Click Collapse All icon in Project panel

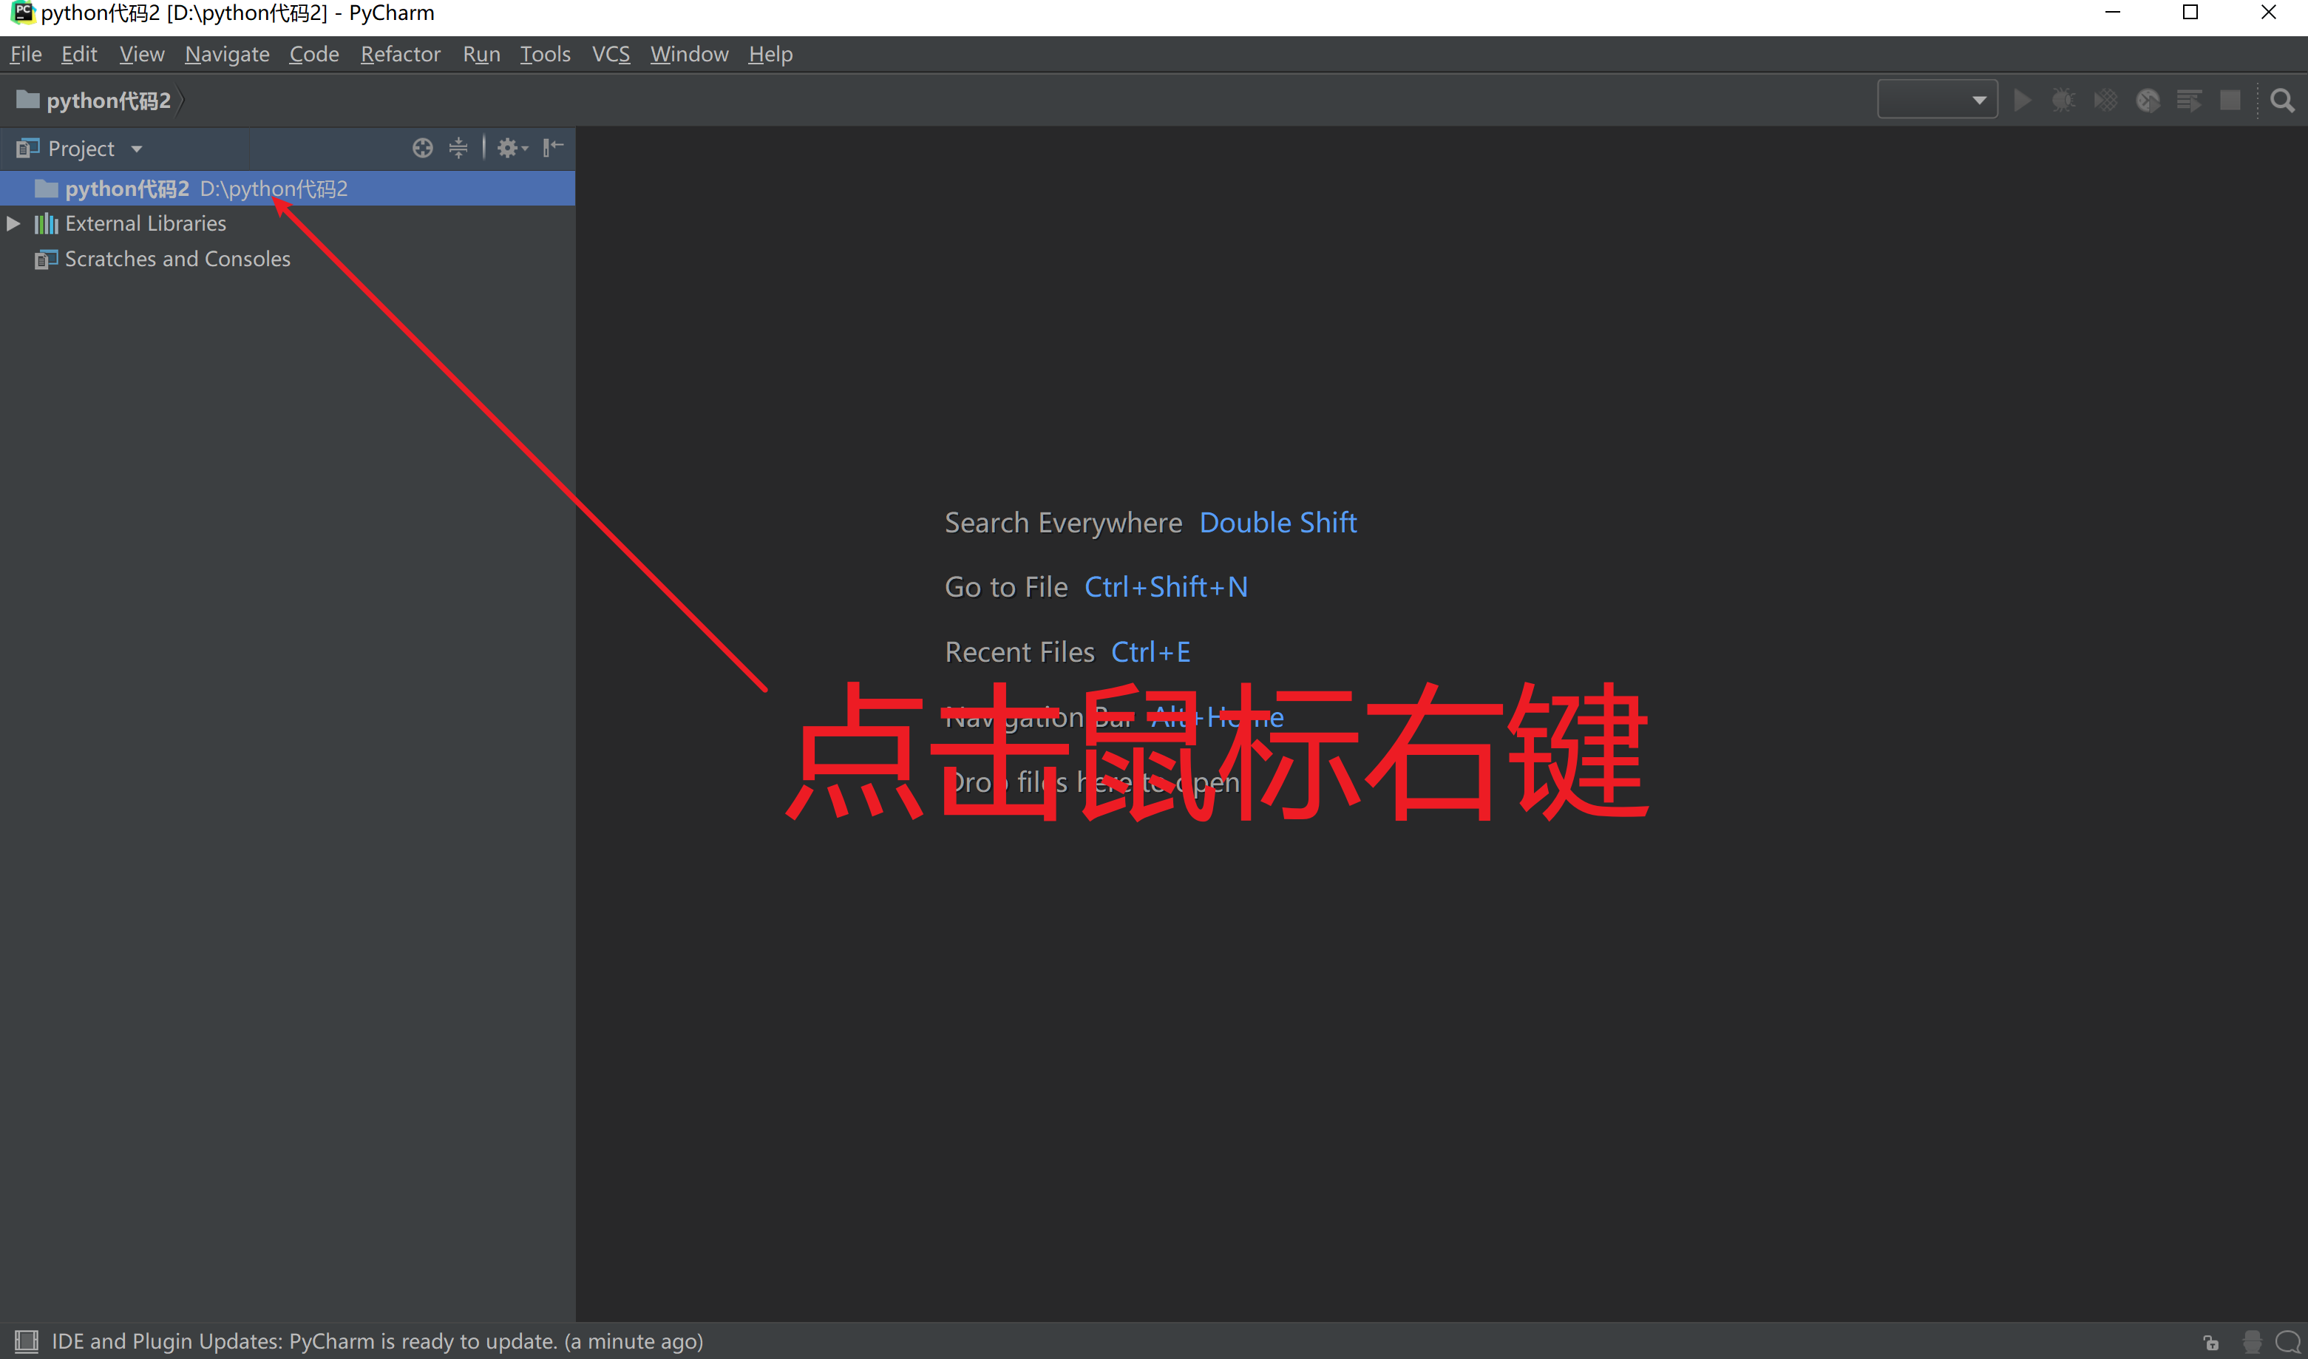pyautogui.click(x=458, y=147)
